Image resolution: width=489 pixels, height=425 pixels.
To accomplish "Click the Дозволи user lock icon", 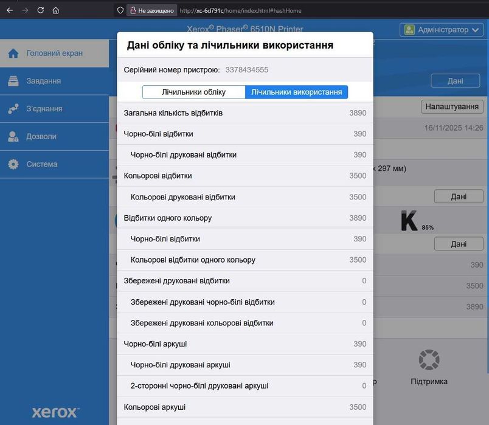I will (x=13, y=137).
